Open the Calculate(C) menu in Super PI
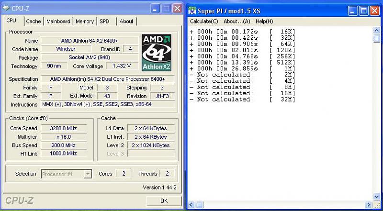 [204, 22]
